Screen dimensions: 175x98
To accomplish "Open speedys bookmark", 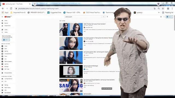I will (138, 13).
